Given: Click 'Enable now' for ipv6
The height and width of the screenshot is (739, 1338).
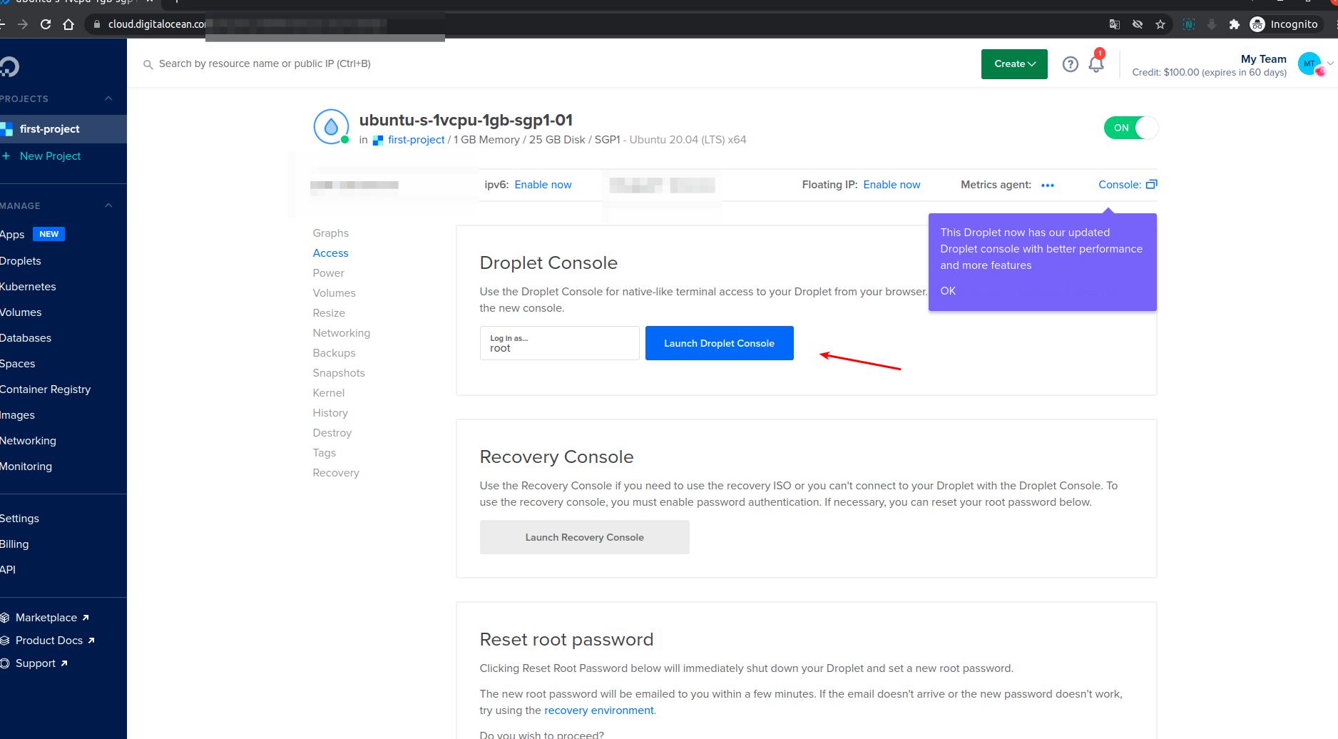Looking at the screenshot, I should point(543,185).
